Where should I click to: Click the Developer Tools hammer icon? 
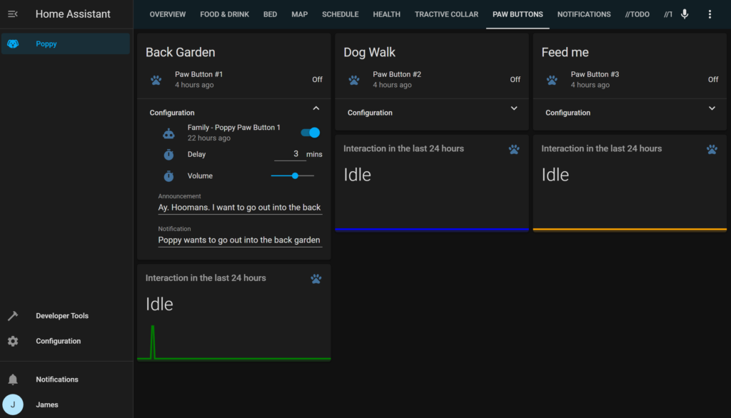[x=13, y=316]
